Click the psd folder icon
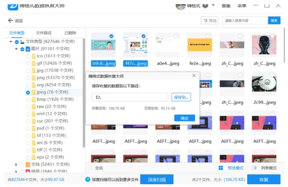 (x=33, y=128)
